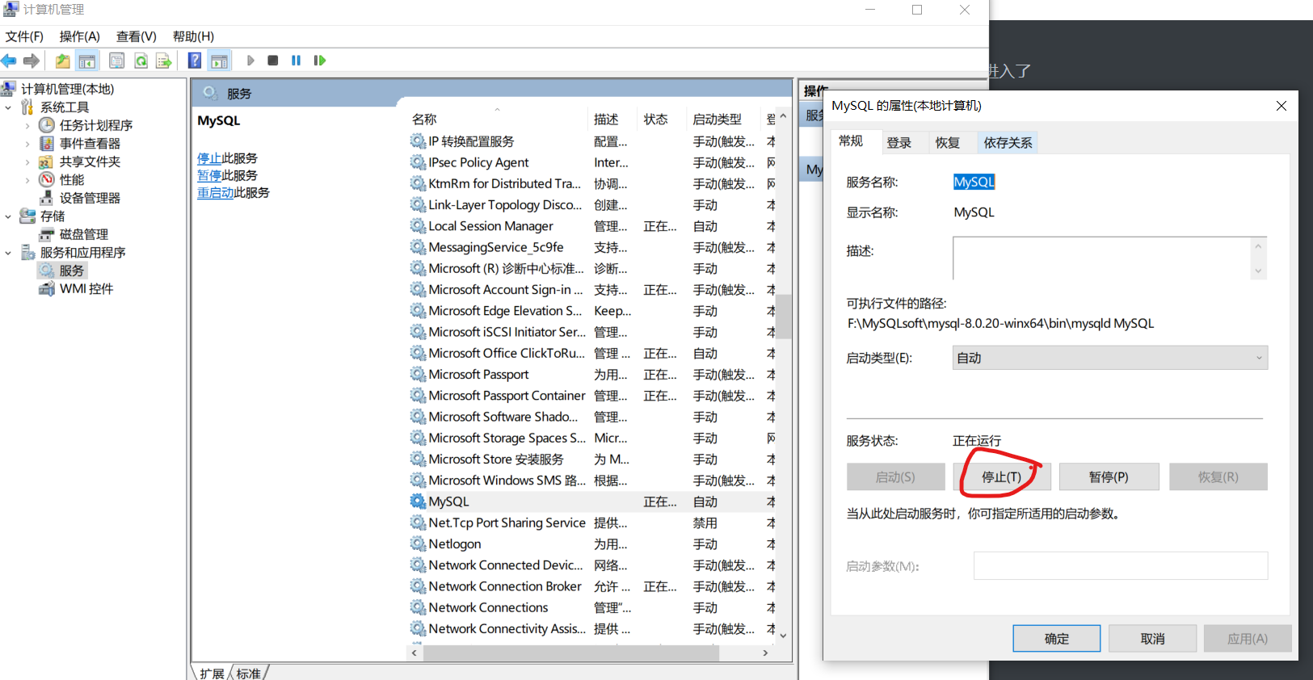Open Device Manager (设备管理器) in the tree
Screen dimensions: 1313x680
90,198
